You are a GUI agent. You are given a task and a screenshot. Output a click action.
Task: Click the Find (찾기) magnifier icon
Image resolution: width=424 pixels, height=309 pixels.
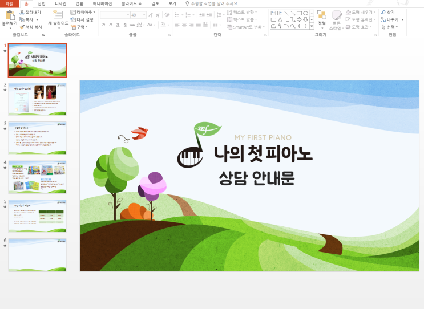383,12
